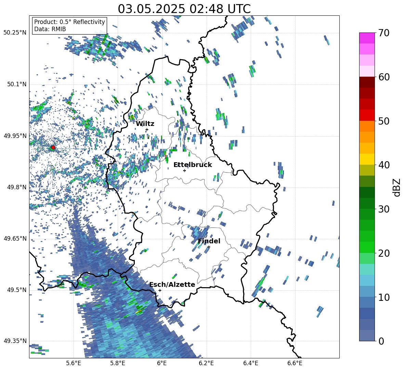The height and width of the screenshot is (370, 405).
Task: Click the 40 value on colorbar
Action: point(384,165)
